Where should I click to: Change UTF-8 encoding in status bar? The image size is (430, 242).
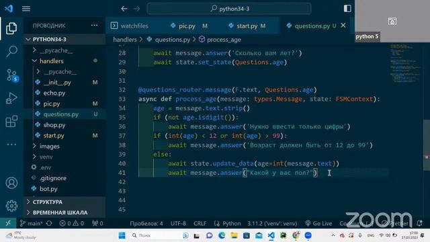[178, 223]
